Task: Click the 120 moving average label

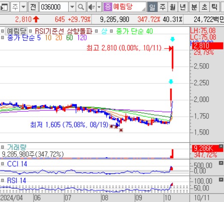Action: [82, 38]
